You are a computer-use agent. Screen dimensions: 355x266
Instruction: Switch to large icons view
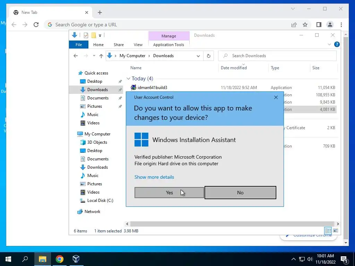point(336,231)
